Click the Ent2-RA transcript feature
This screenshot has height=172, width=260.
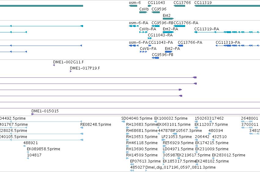[168, 32]
